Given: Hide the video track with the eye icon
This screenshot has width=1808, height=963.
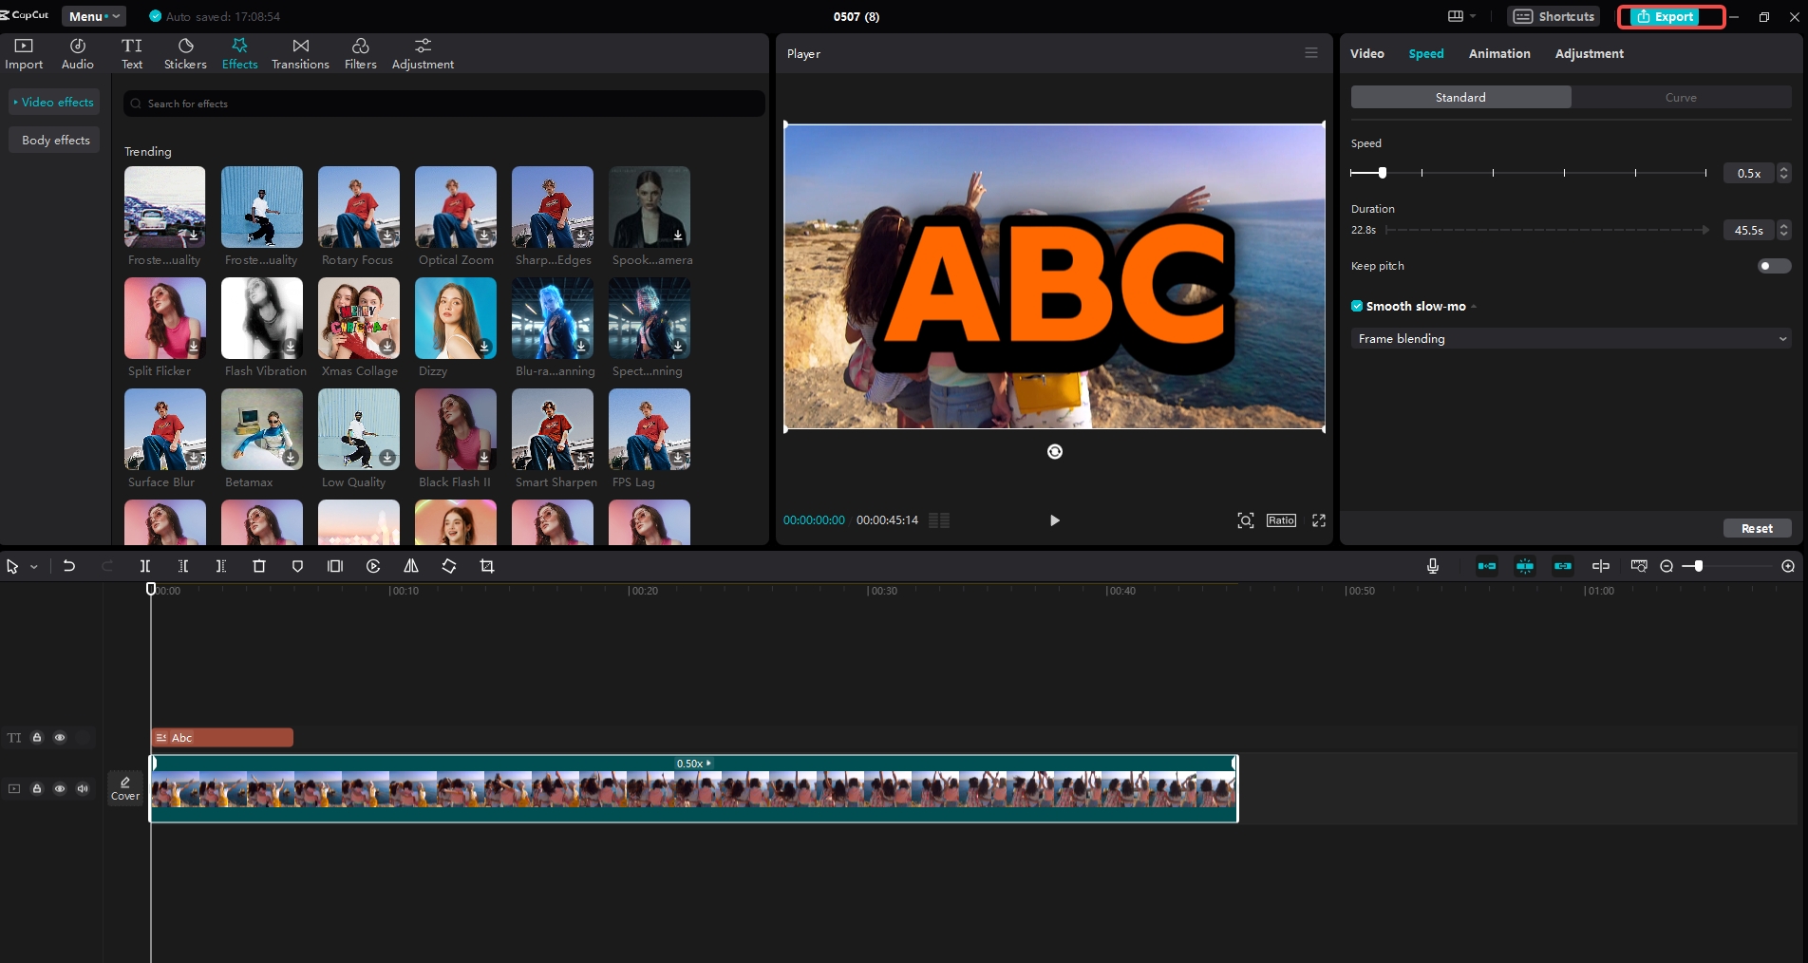Looking at the screenshot, I should pyautogui.click(x=60, y=788).
